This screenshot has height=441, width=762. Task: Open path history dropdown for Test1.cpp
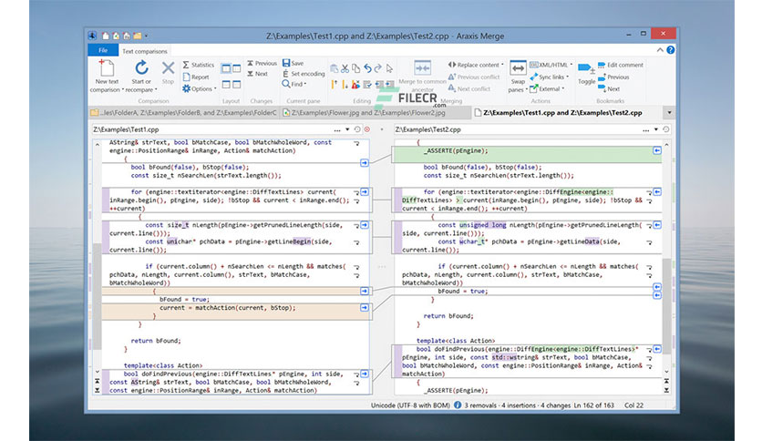pos(347,129)
